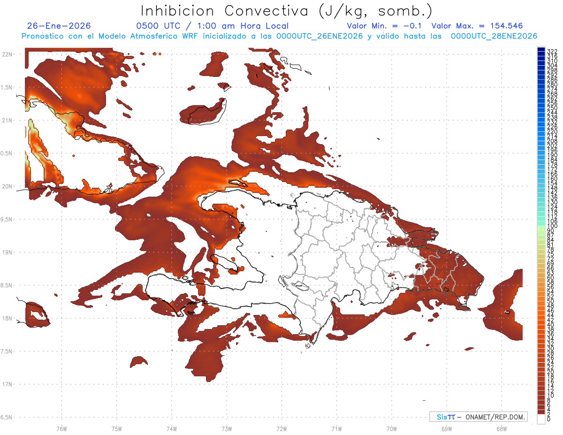Click the initialization time "0000UTC_26ENE2026"
Screen dimensions: 563x435
pos(320,36)
